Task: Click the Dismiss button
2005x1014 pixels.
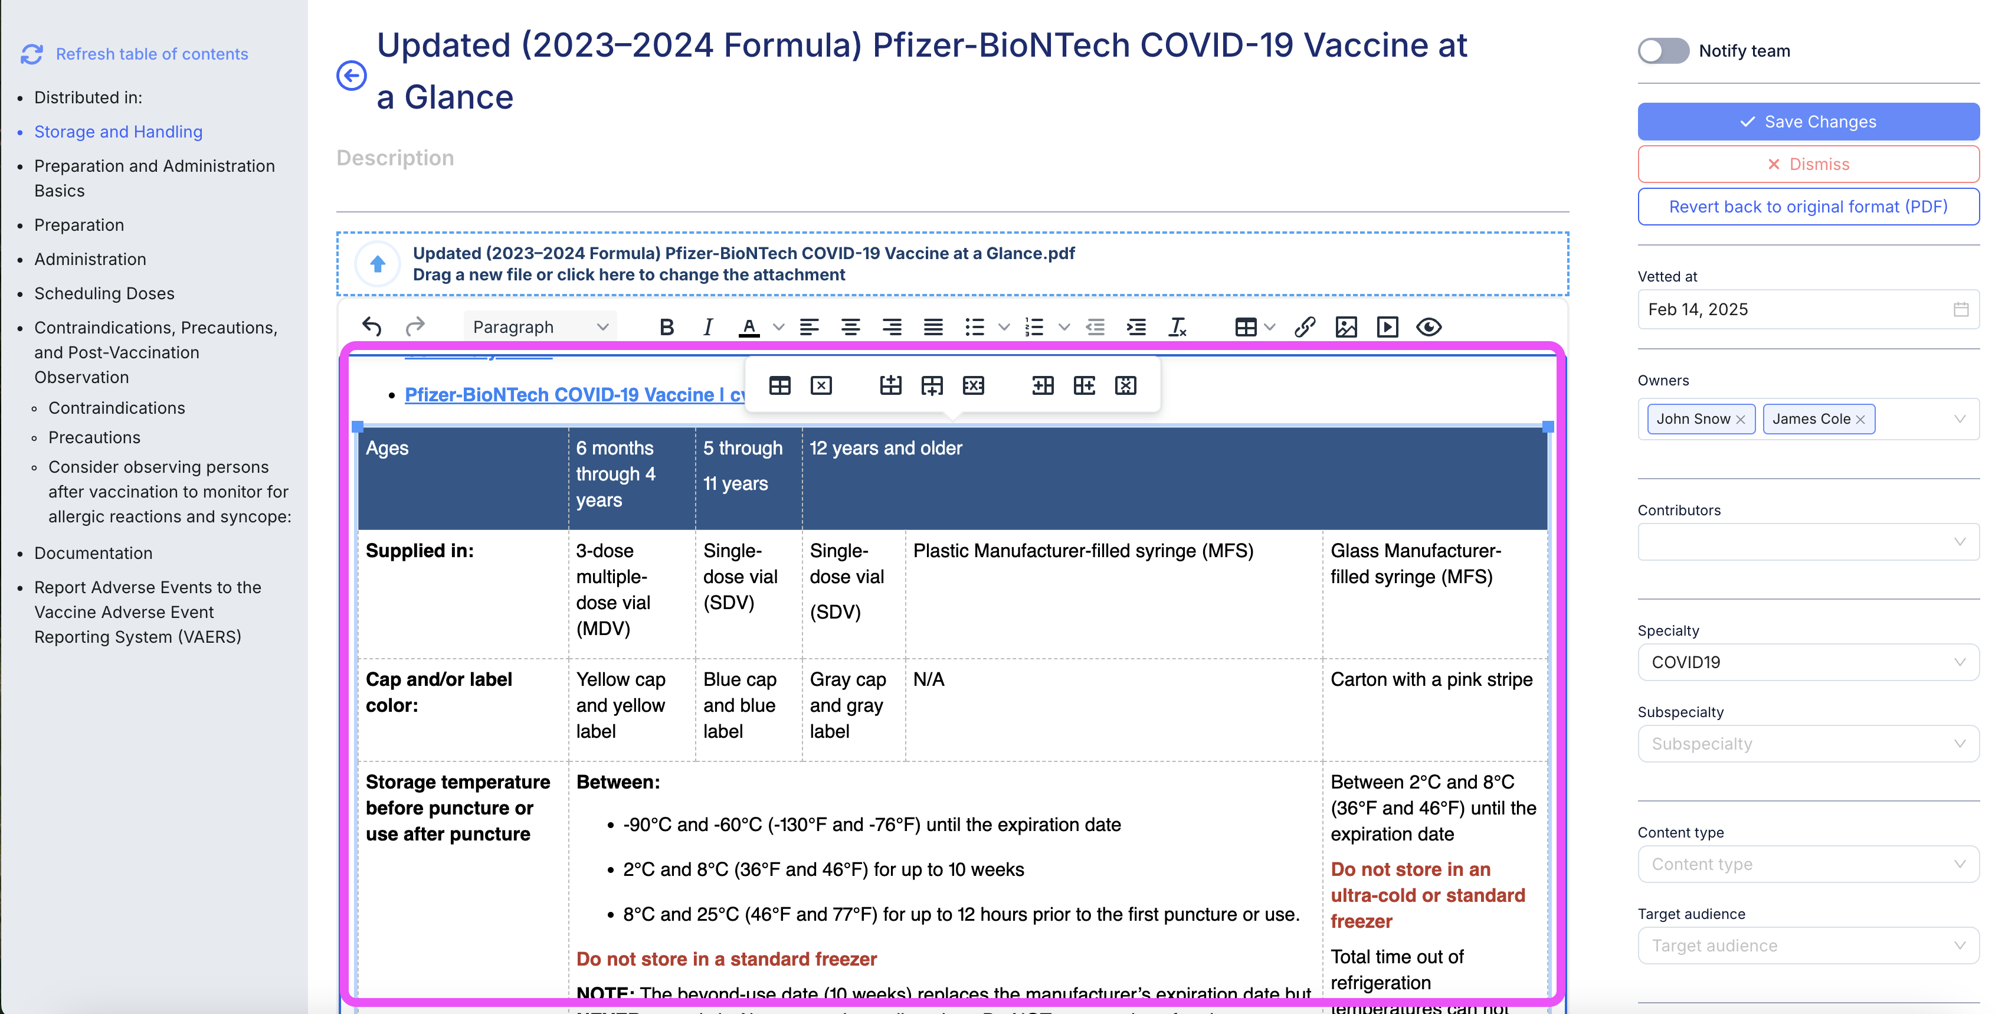Action: coord(1808,164)
